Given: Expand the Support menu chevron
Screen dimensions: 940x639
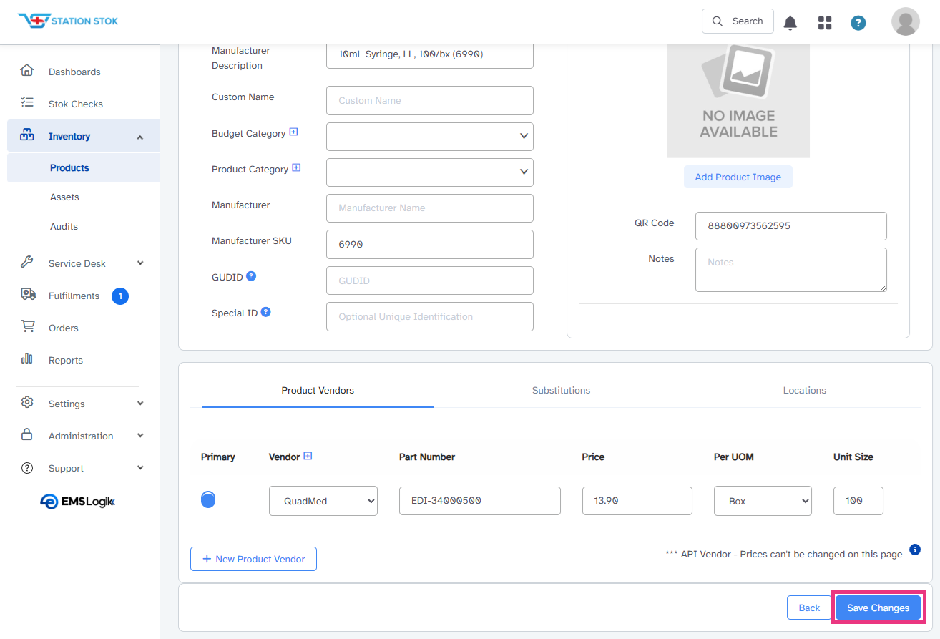Looking at the screenshot, I should click(140, 468).
